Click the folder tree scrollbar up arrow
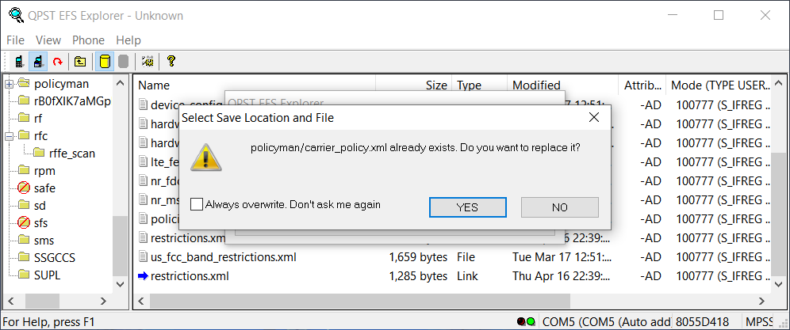Screen dimensions: 790x330 tap(120, 83)
